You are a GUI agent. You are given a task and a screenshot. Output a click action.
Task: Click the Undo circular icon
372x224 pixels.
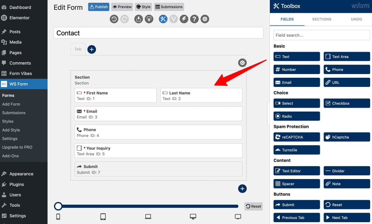tap(114, 19)
